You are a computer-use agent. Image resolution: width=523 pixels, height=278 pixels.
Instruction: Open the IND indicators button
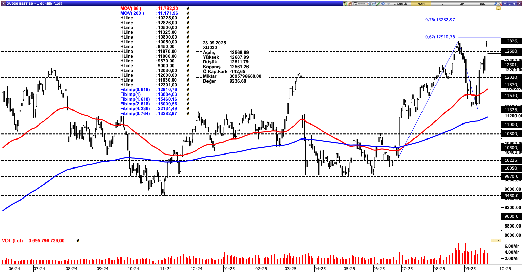tap(482, 4)
